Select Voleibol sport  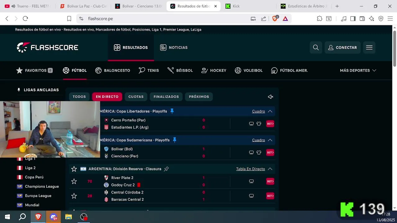point(249,71)
